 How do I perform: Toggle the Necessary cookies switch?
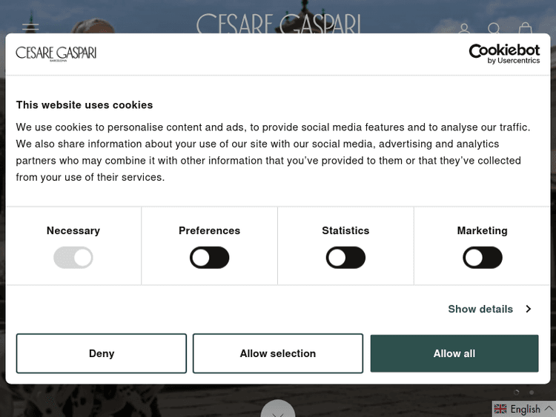pyautogui.click(x=73, y=258)
